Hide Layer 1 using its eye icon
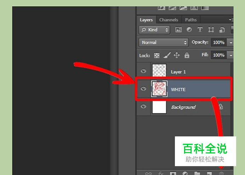245x175 pixels. (143, 71)
